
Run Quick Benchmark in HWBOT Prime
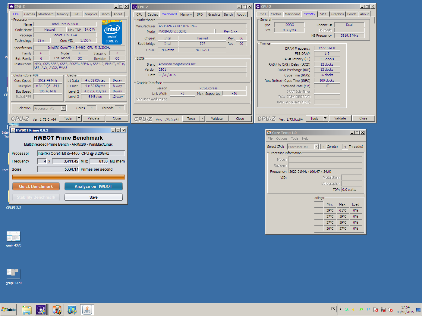[x=36, y=187]
